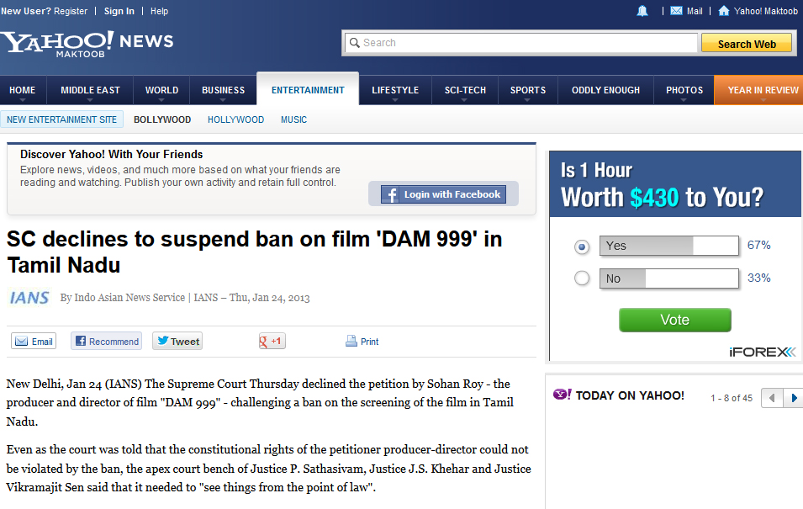Click the green Vote button
This screenshot has height=509, width=803.
pyautogui.click(x=675, y=320)
